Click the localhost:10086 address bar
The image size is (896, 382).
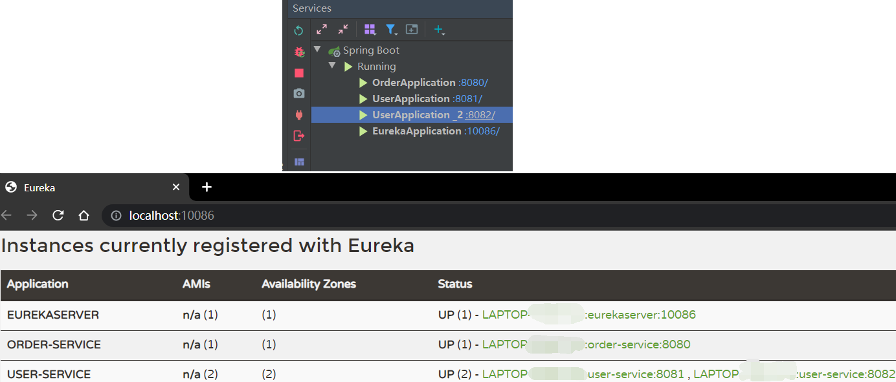[498, 215]
